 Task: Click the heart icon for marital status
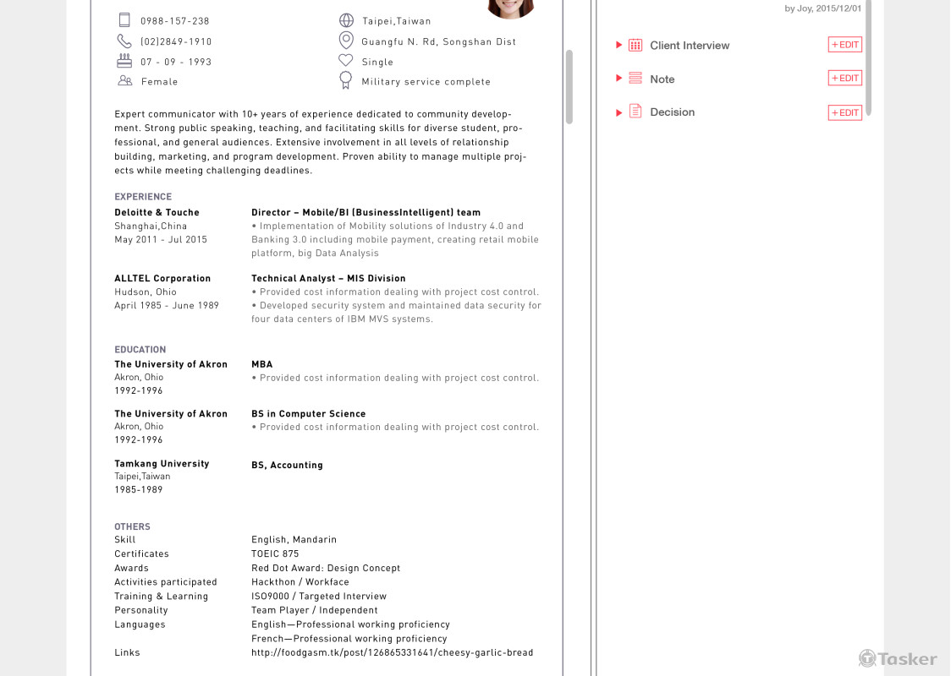[346, 61]
